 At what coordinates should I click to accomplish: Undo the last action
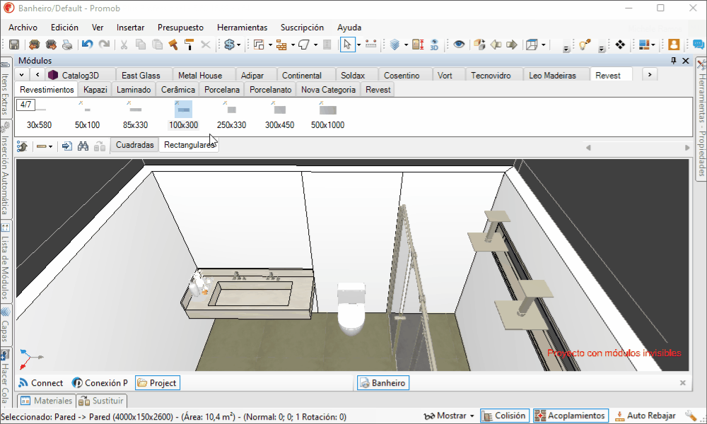[87, 45]
